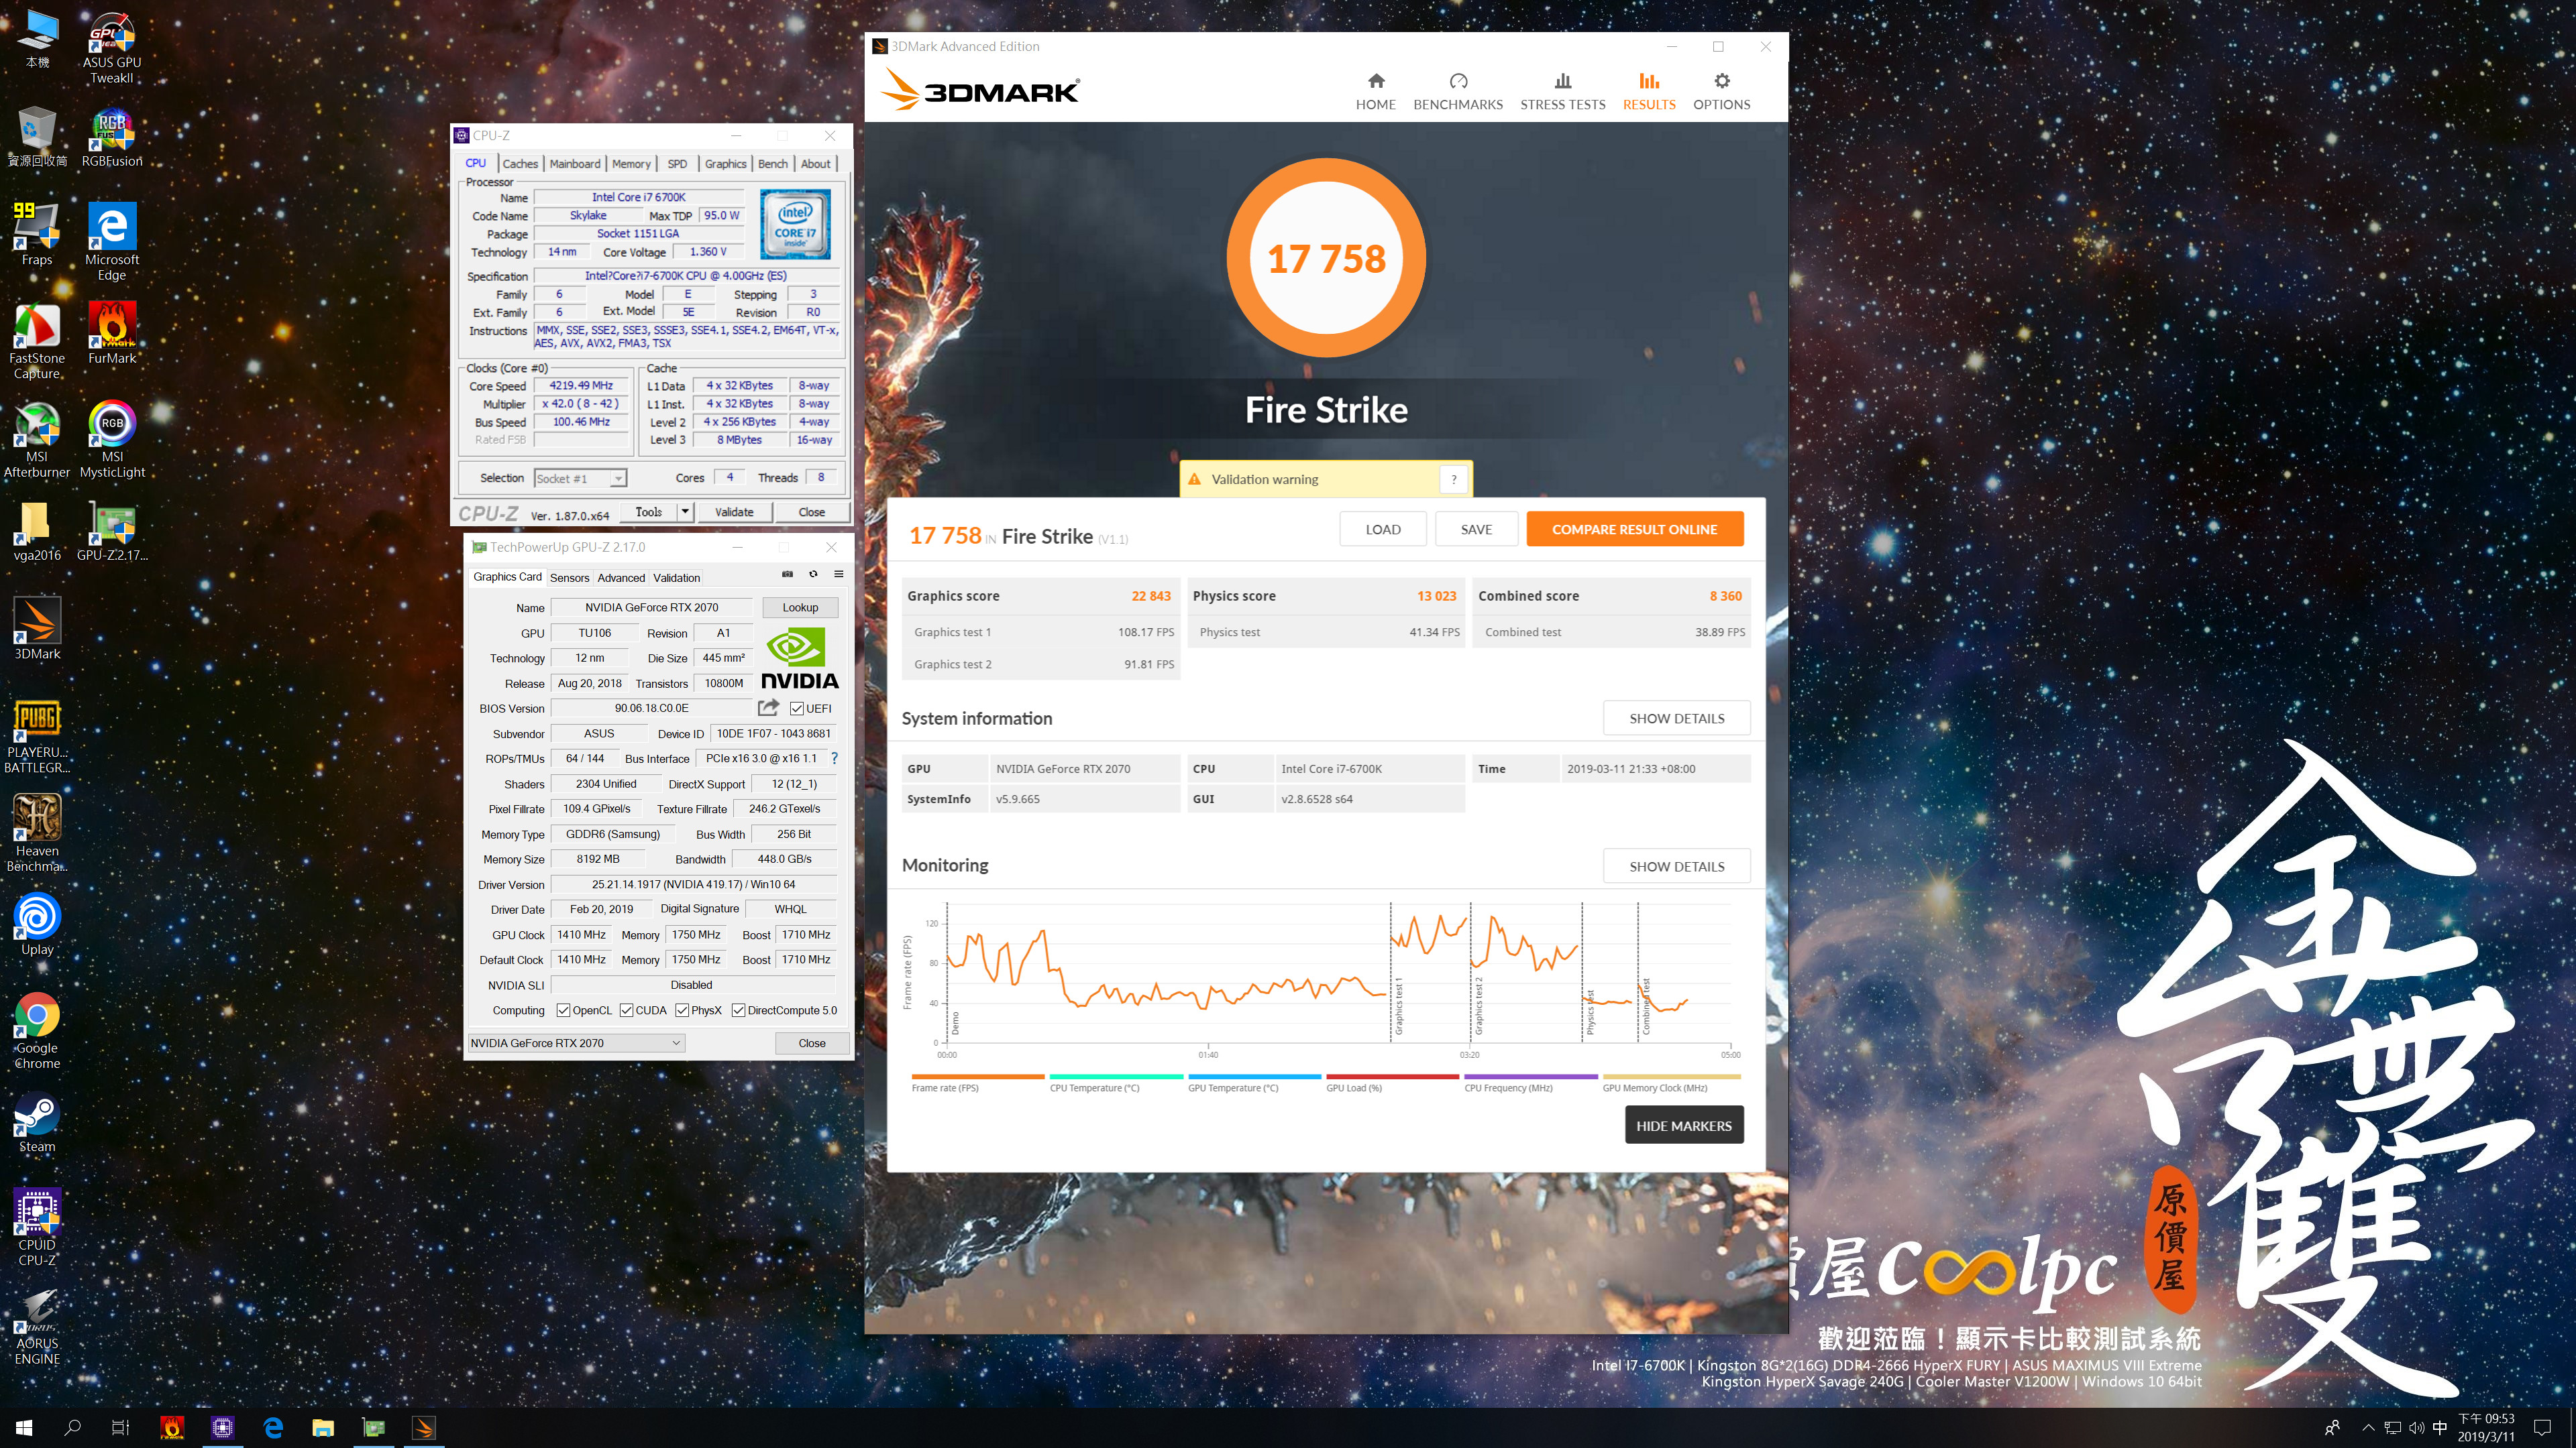Open MSI MysticLight desktop icon
This screenshot has width=2576, height=1448.
coord(112,440)
